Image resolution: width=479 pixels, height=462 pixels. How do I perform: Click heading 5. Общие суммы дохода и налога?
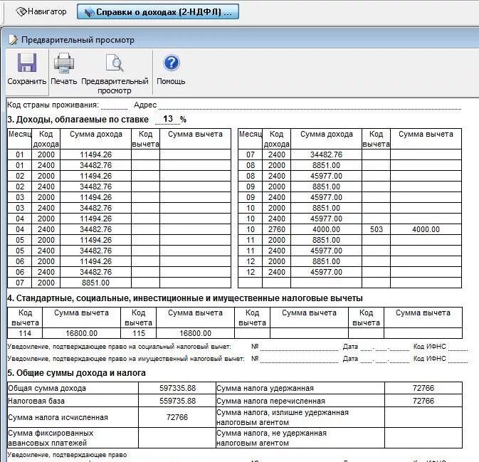[x=76, y=373]
